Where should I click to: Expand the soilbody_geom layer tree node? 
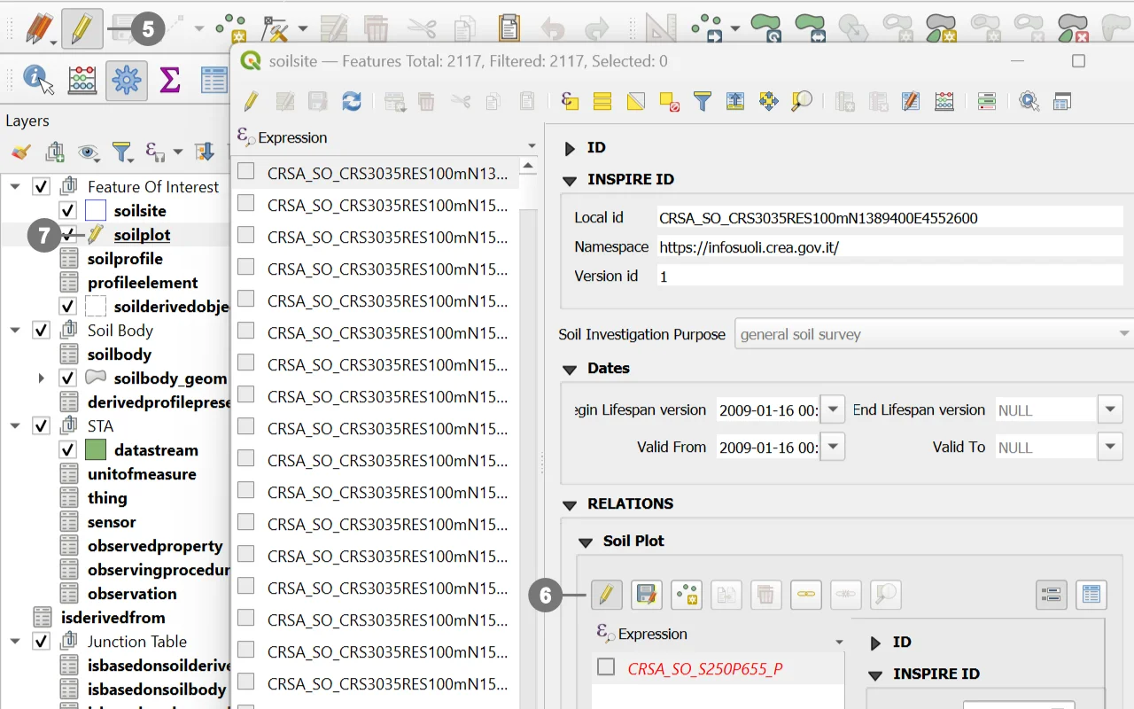click(x=41, y=378)
